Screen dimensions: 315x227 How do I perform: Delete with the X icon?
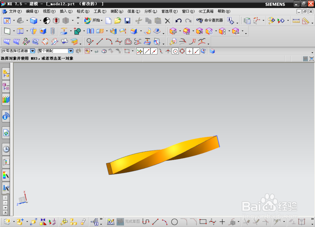point(167,20)
